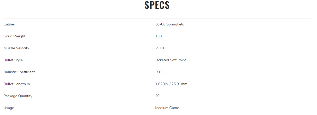Select the muzzle velocity value 2910

[x=160, y=48]
